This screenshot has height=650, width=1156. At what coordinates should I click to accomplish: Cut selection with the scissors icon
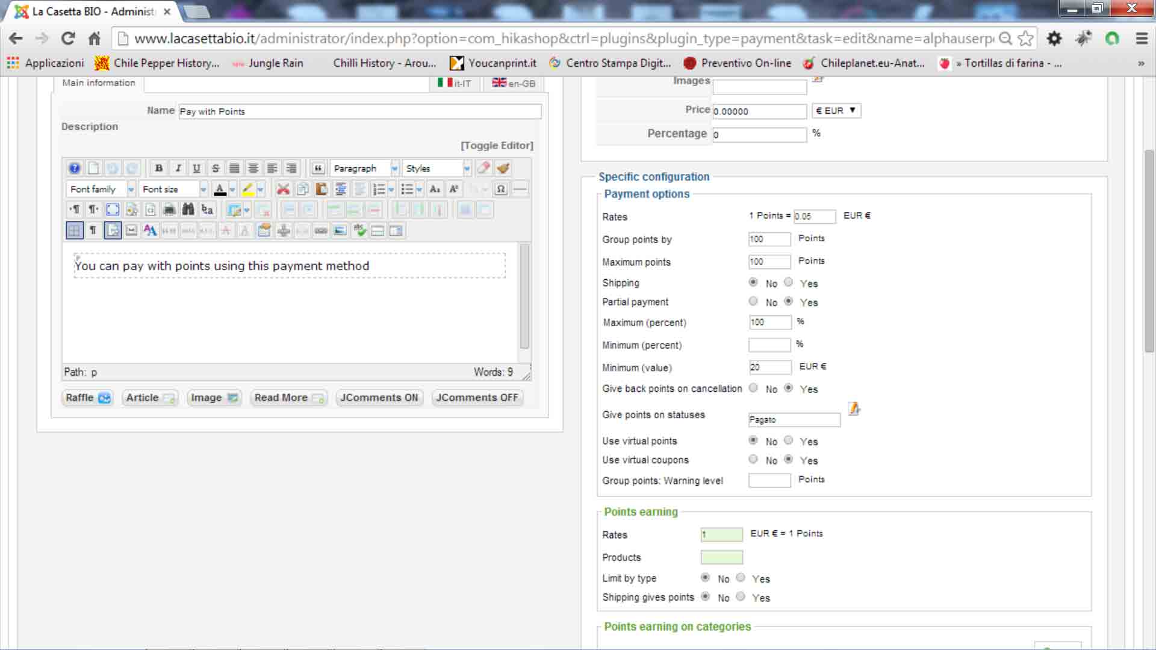pyautogui.click(x=283, y=190)
